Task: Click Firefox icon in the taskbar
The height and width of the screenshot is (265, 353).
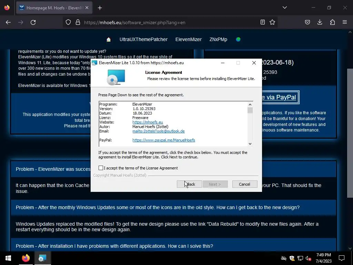Action: pyautogui.click(x=26, y=258)
